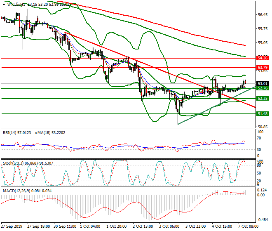Click the 50.85 price scale value

263,127
